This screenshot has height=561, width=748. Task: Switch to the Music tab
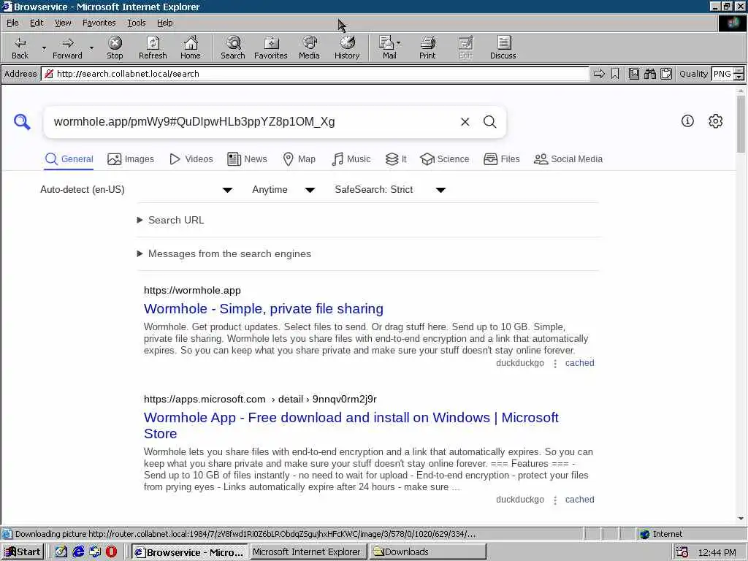351,159
